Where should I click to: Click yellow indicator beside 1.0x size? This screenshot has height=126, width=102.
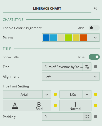[x=96, y=94]
